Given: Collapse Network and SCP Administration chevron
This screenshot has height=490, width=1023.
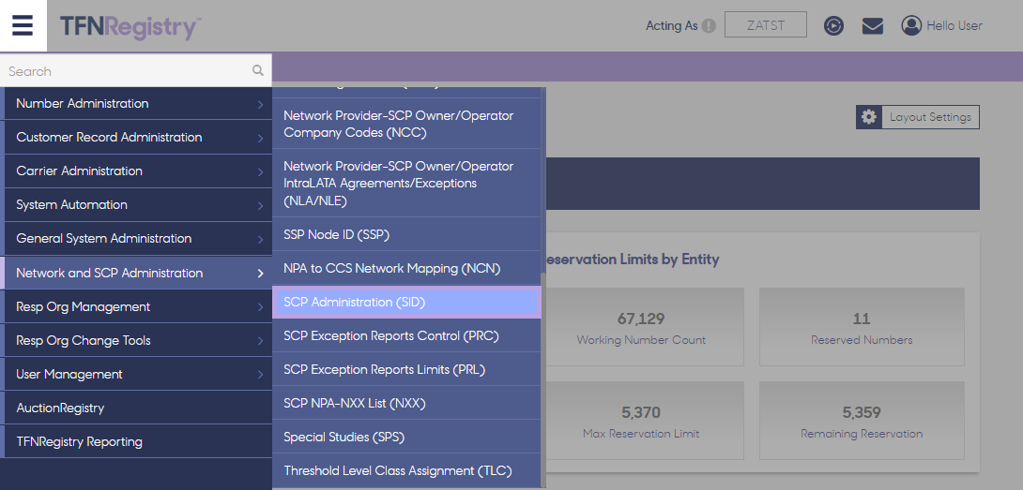Looking at the screenshot, I should pos(260,274).
